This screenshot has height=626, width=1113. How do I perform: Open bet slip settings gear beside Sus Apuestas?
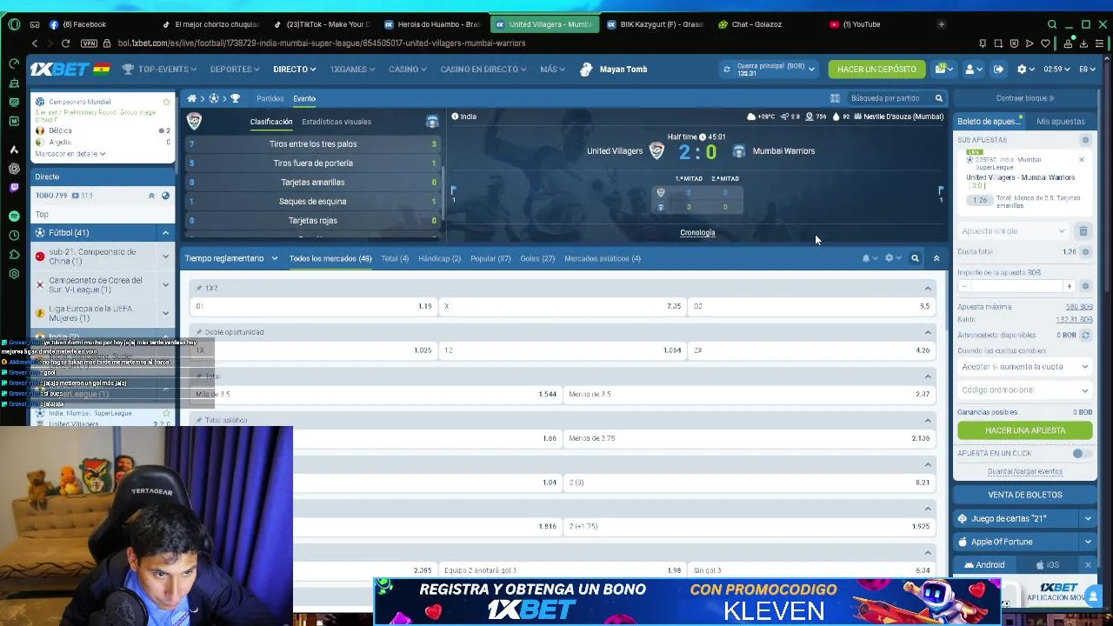(1085, 140)
